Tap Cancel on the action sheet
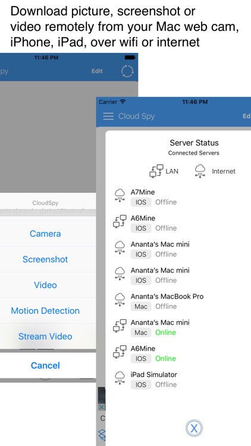This screenshot has width=251, height=446. 45,365
